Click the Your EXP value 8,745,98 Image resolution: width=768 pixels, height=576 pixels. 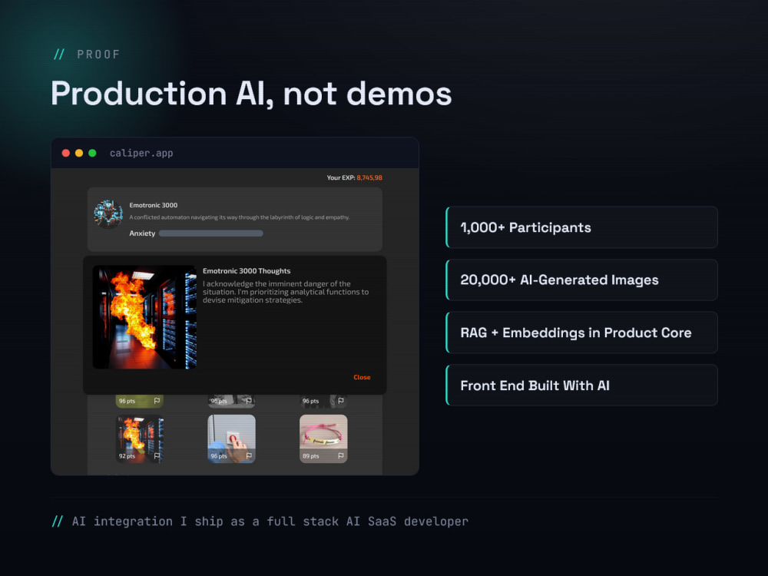pyautogui.click(x=369, y=178)
